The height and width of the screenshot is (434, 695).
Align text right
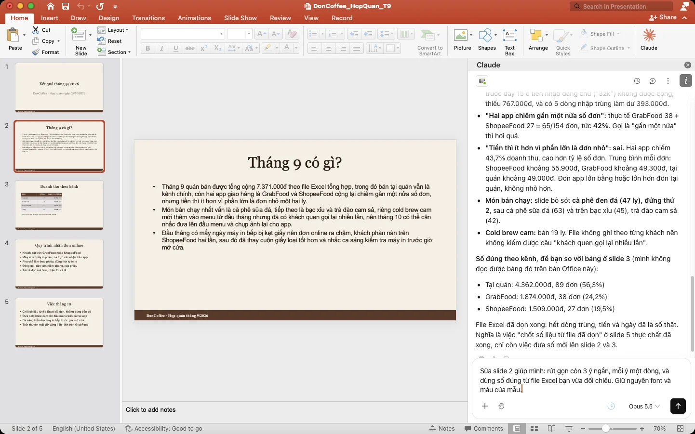click(343, 48)
